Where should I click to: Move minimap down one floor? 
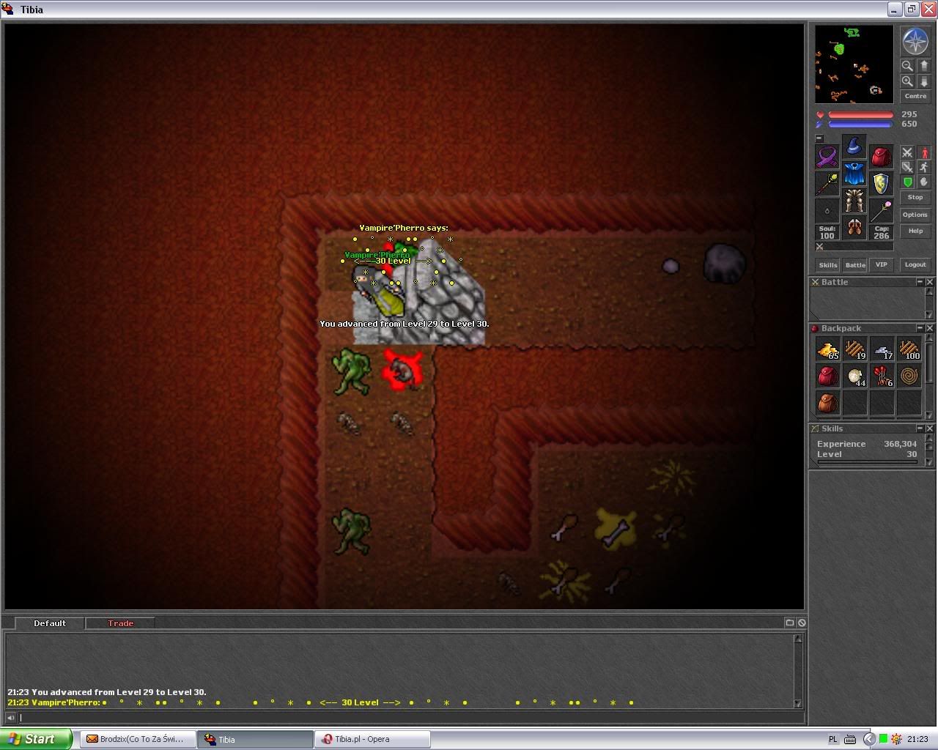point(923,81)
